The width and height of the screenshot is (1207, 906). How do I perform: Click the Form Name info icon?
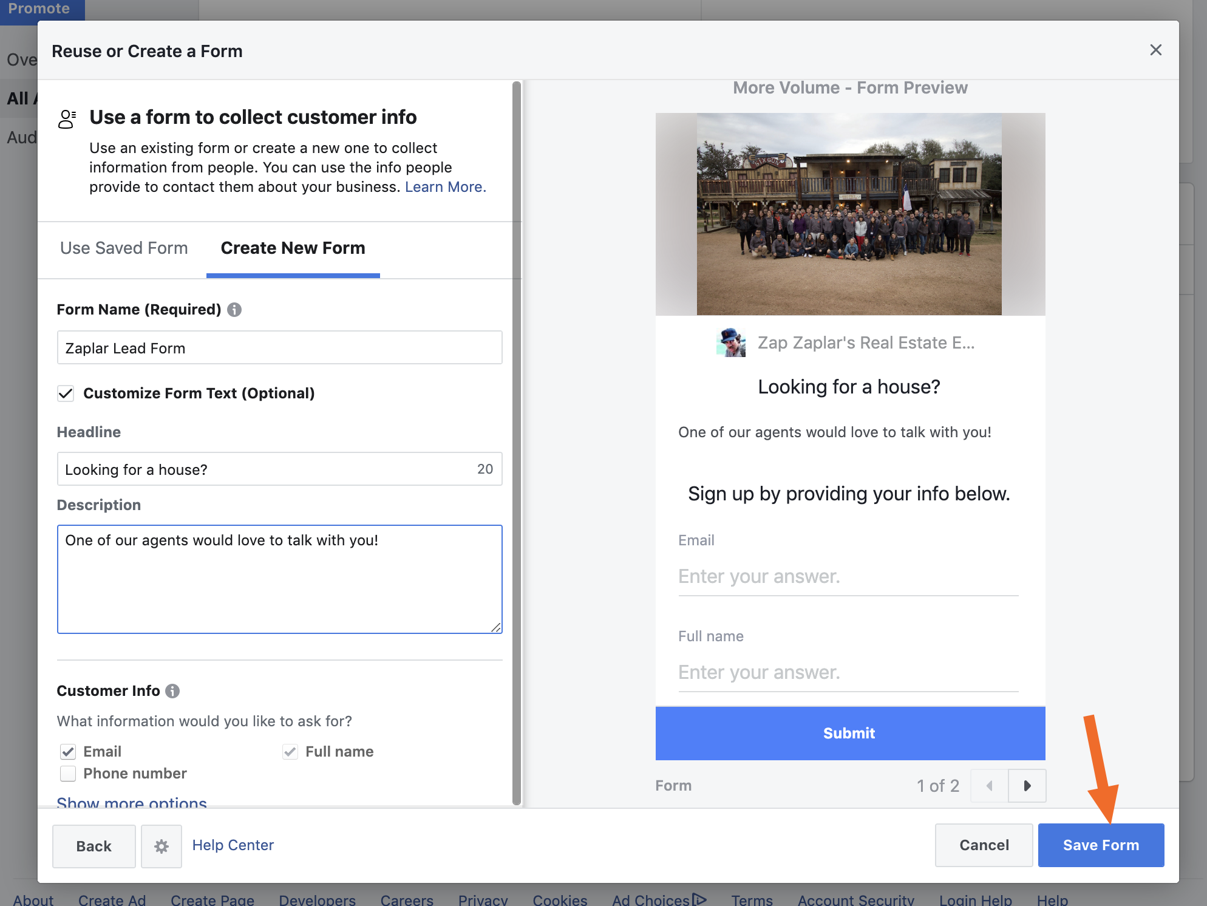(234, 310)
